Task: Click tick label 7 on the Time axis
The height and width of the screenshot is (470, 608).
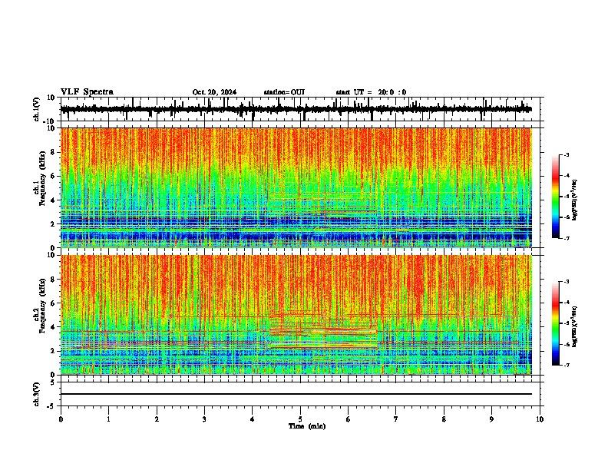Action: pos(396,419)
